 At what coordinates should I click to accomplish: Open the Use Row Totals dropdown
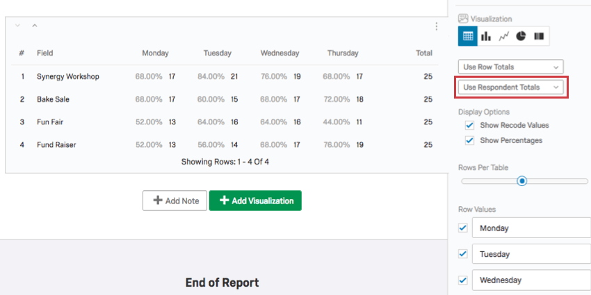[510, 67]
